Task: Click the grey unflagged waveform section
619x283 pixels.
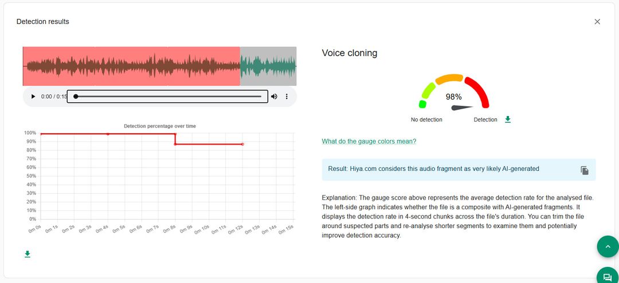Action: point(268,66)
